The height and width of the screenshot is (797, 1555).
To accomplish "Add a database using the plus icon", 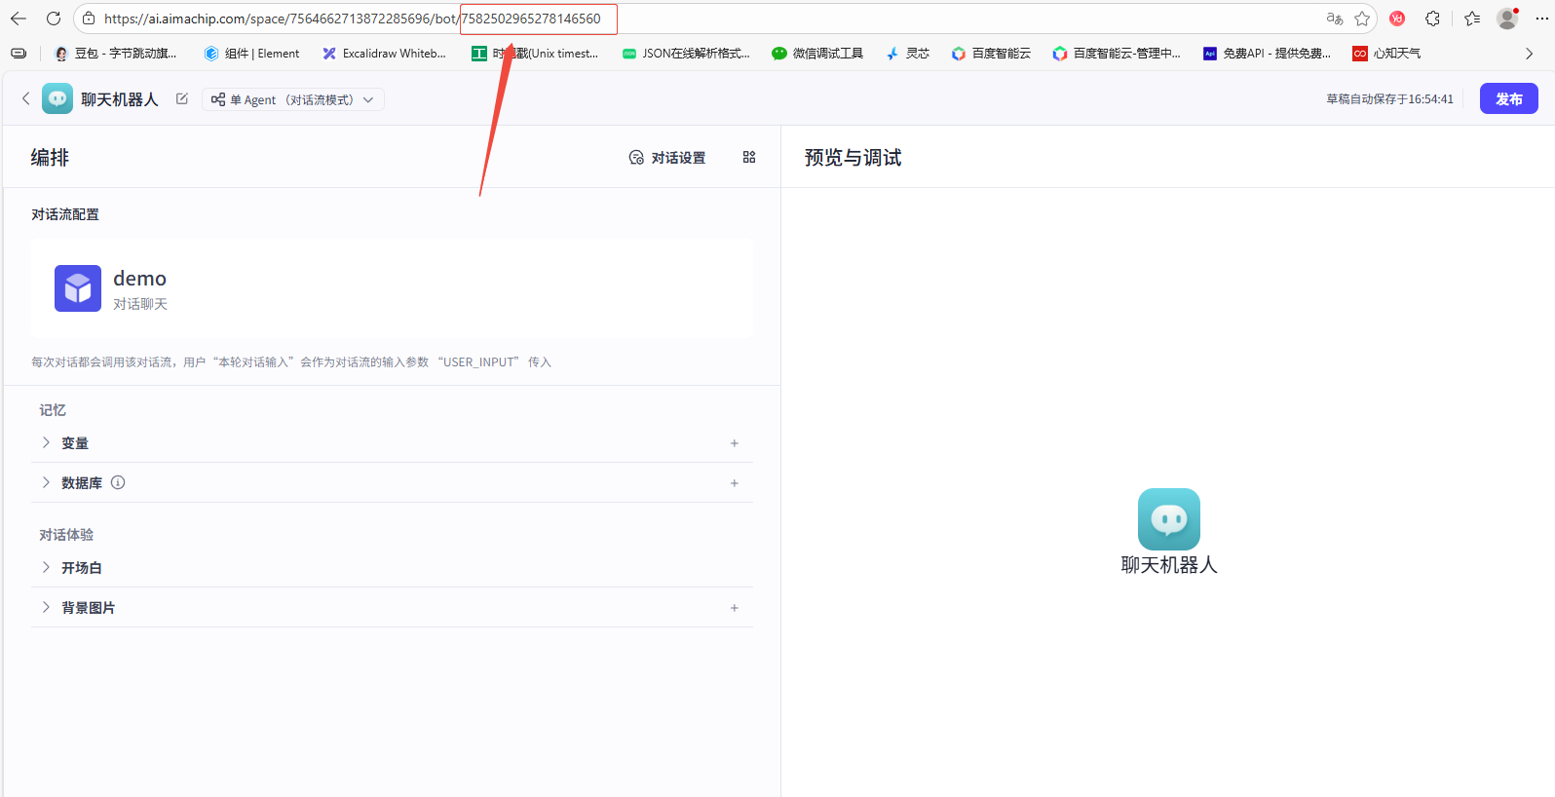I will [735, 483].
